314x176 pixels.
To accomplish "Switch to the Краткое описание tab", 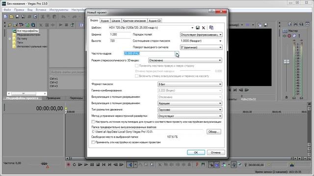I will coord(134,21).
